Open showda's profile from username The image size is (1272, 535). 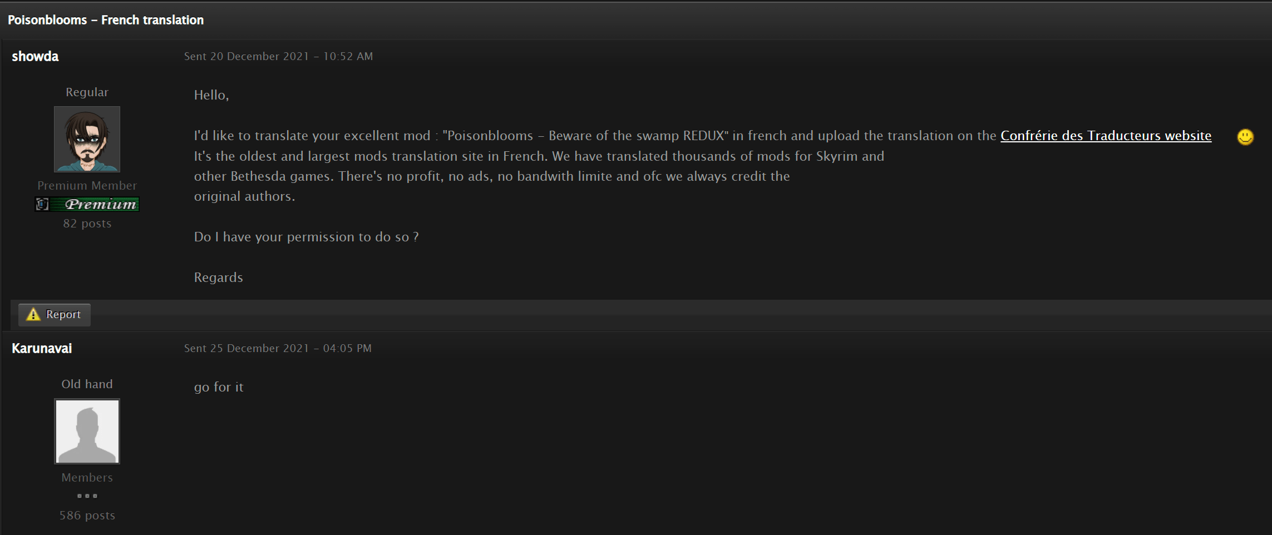click(35, 56)
